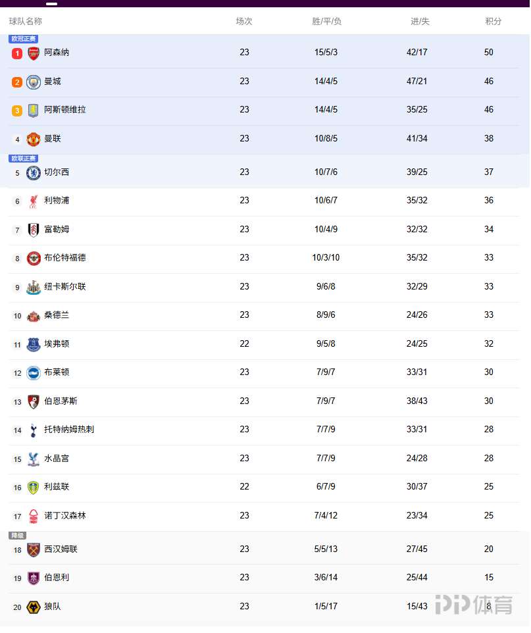
Task: Click the 降级 zone label
Action: pyautogui.click(x=17, y=536)
